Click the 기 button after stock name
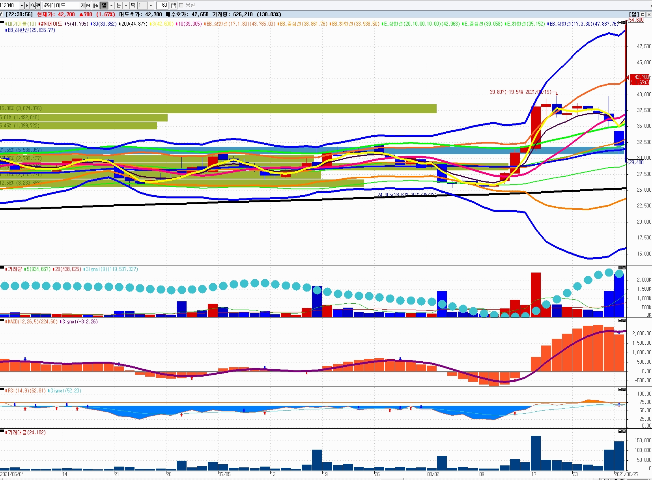Viewport: 652px width, 480px height. coord(83,5)
